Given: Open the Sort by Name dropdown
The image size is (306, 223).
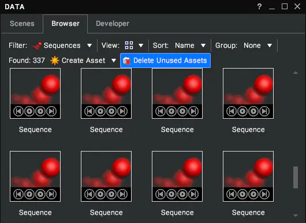Looking at the screenshot, I should coord(190,46).
